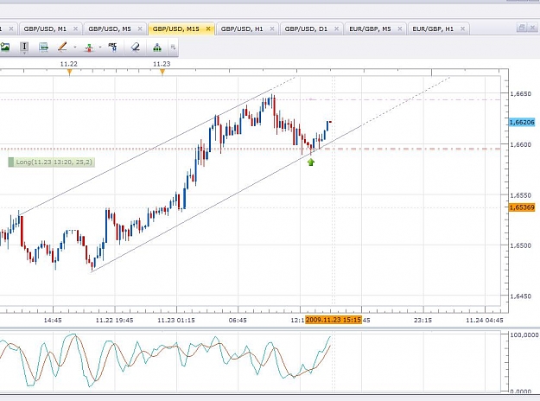Viewport: 540px width, 401px height.
Task: Click the 11.24 04:45 time axis label
Action: (x=485, y=321)
